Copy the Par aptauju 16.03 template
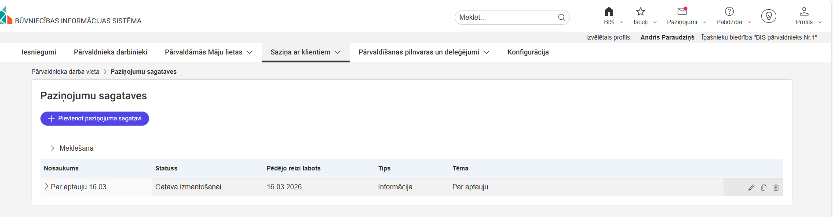Screen dimensions: 833x217 (764, 188)
